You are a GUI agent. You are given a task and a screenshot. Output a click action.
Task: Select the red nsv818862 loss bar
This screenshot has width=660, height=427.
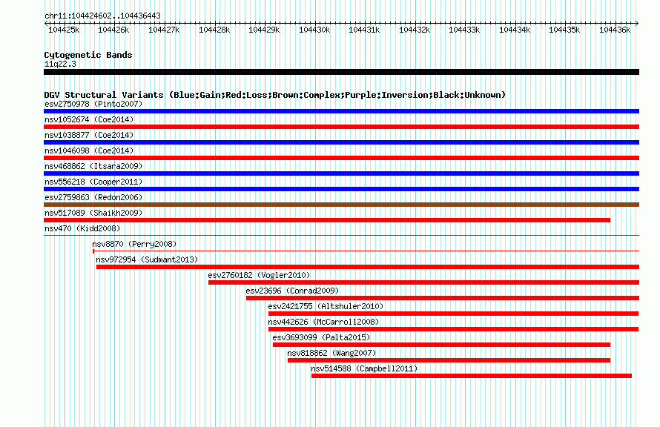coord(449,360)
